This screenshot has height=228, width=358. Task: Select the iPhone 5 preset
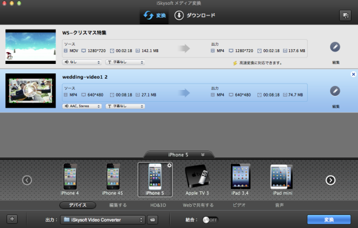tap(155, 179)
